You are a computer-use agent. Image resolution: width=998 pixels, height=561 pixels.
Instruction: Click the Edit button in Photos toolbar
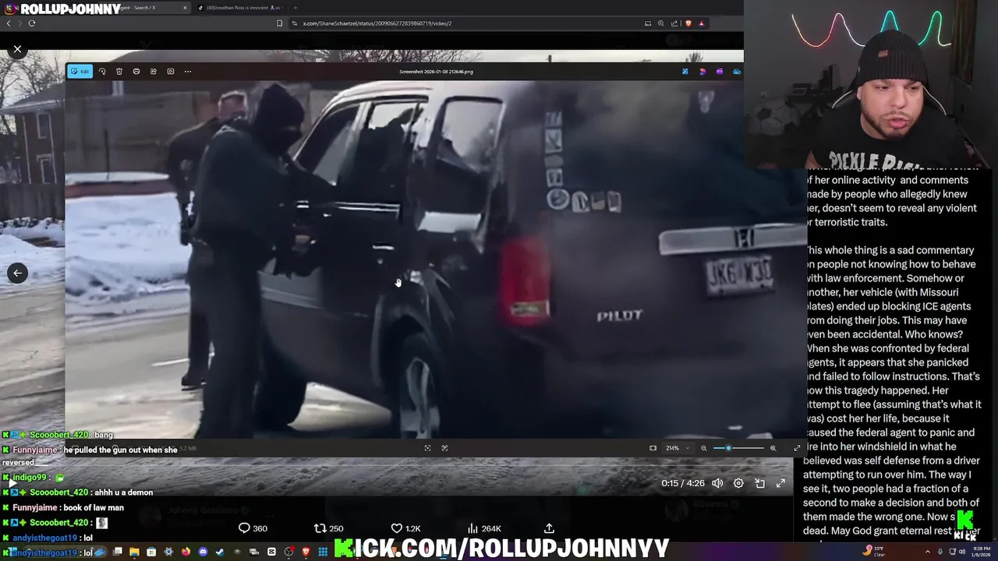(80, 72)
